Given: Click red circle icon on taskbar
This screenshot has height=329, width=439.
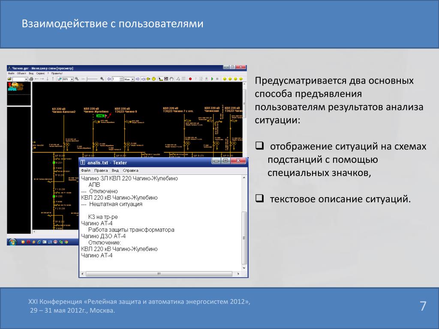Looking at the screenshot, I should click(28, 242).
